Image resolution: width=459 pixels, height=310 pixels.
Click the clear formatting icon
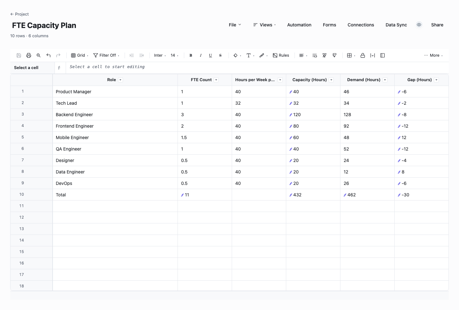[324, 55]
